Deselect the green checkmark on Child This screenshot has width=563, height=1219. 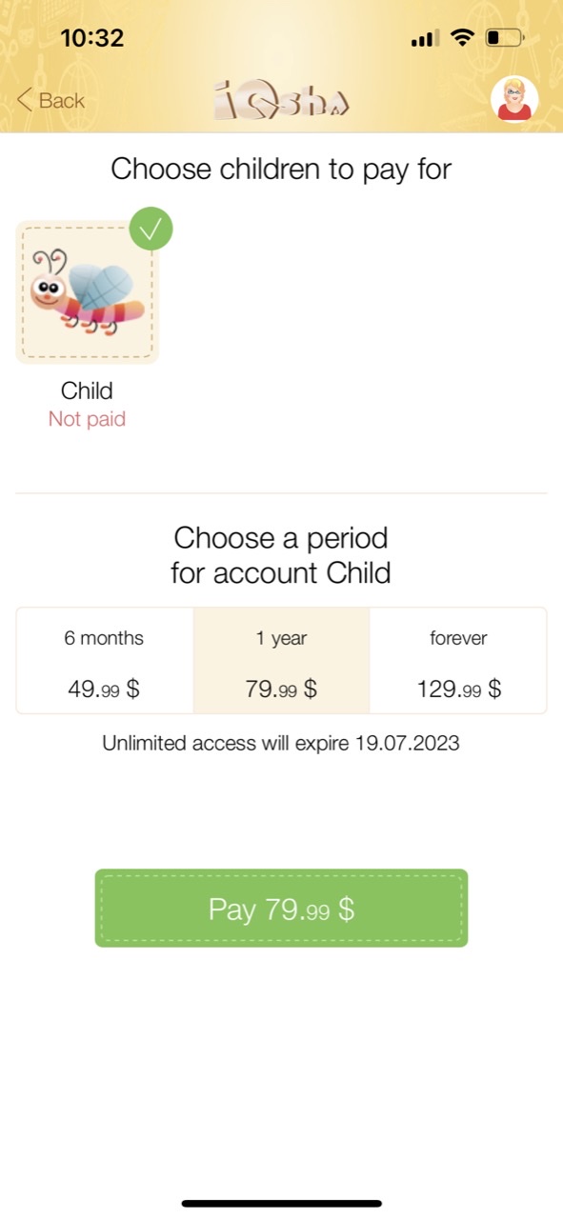(151, 229)
